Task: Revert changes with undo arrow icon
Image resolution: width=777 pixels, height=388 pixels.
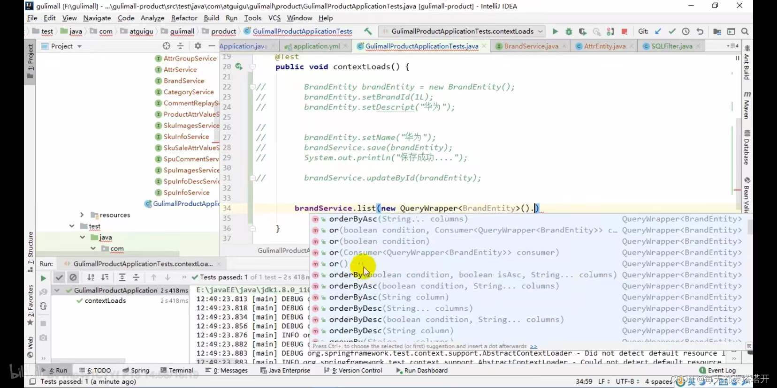Action: [x=700, y=31]
